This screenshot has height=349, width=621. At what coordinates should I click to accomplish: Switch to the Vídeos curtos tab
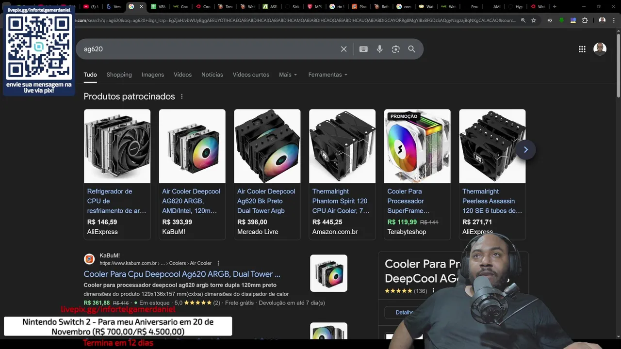[x=251, y=75]
